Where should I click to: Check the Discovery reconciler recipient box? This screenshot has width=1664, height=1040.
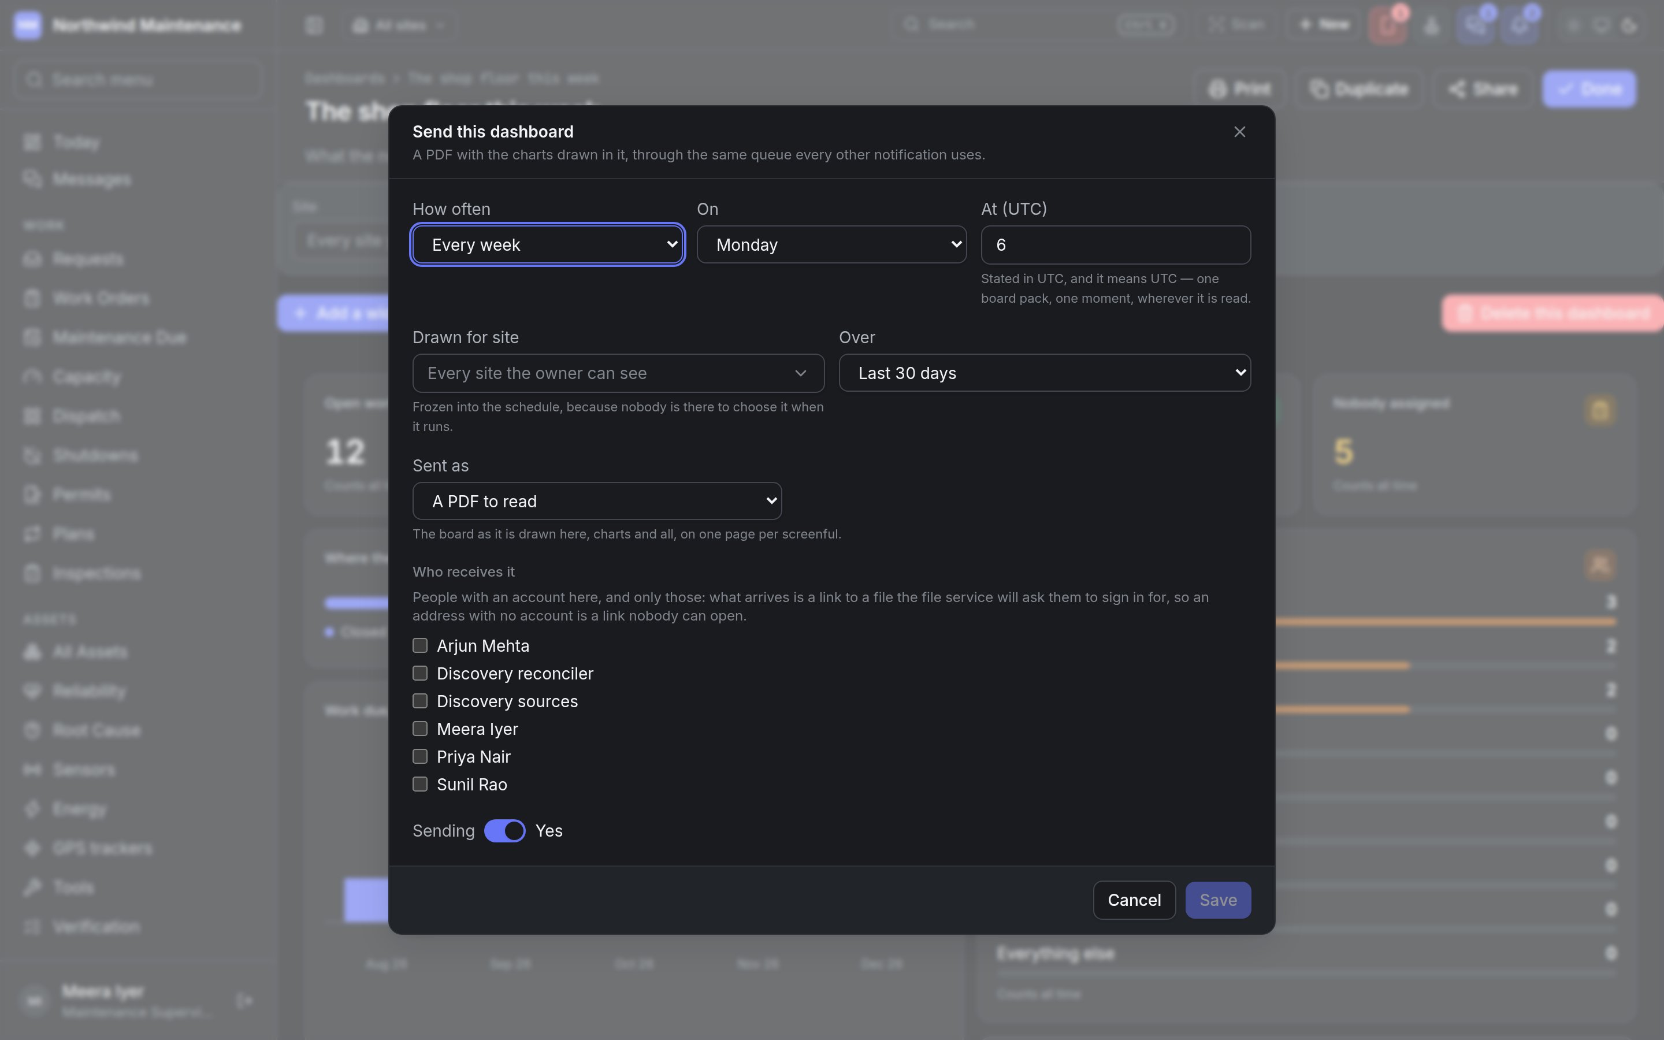(419, 673)
